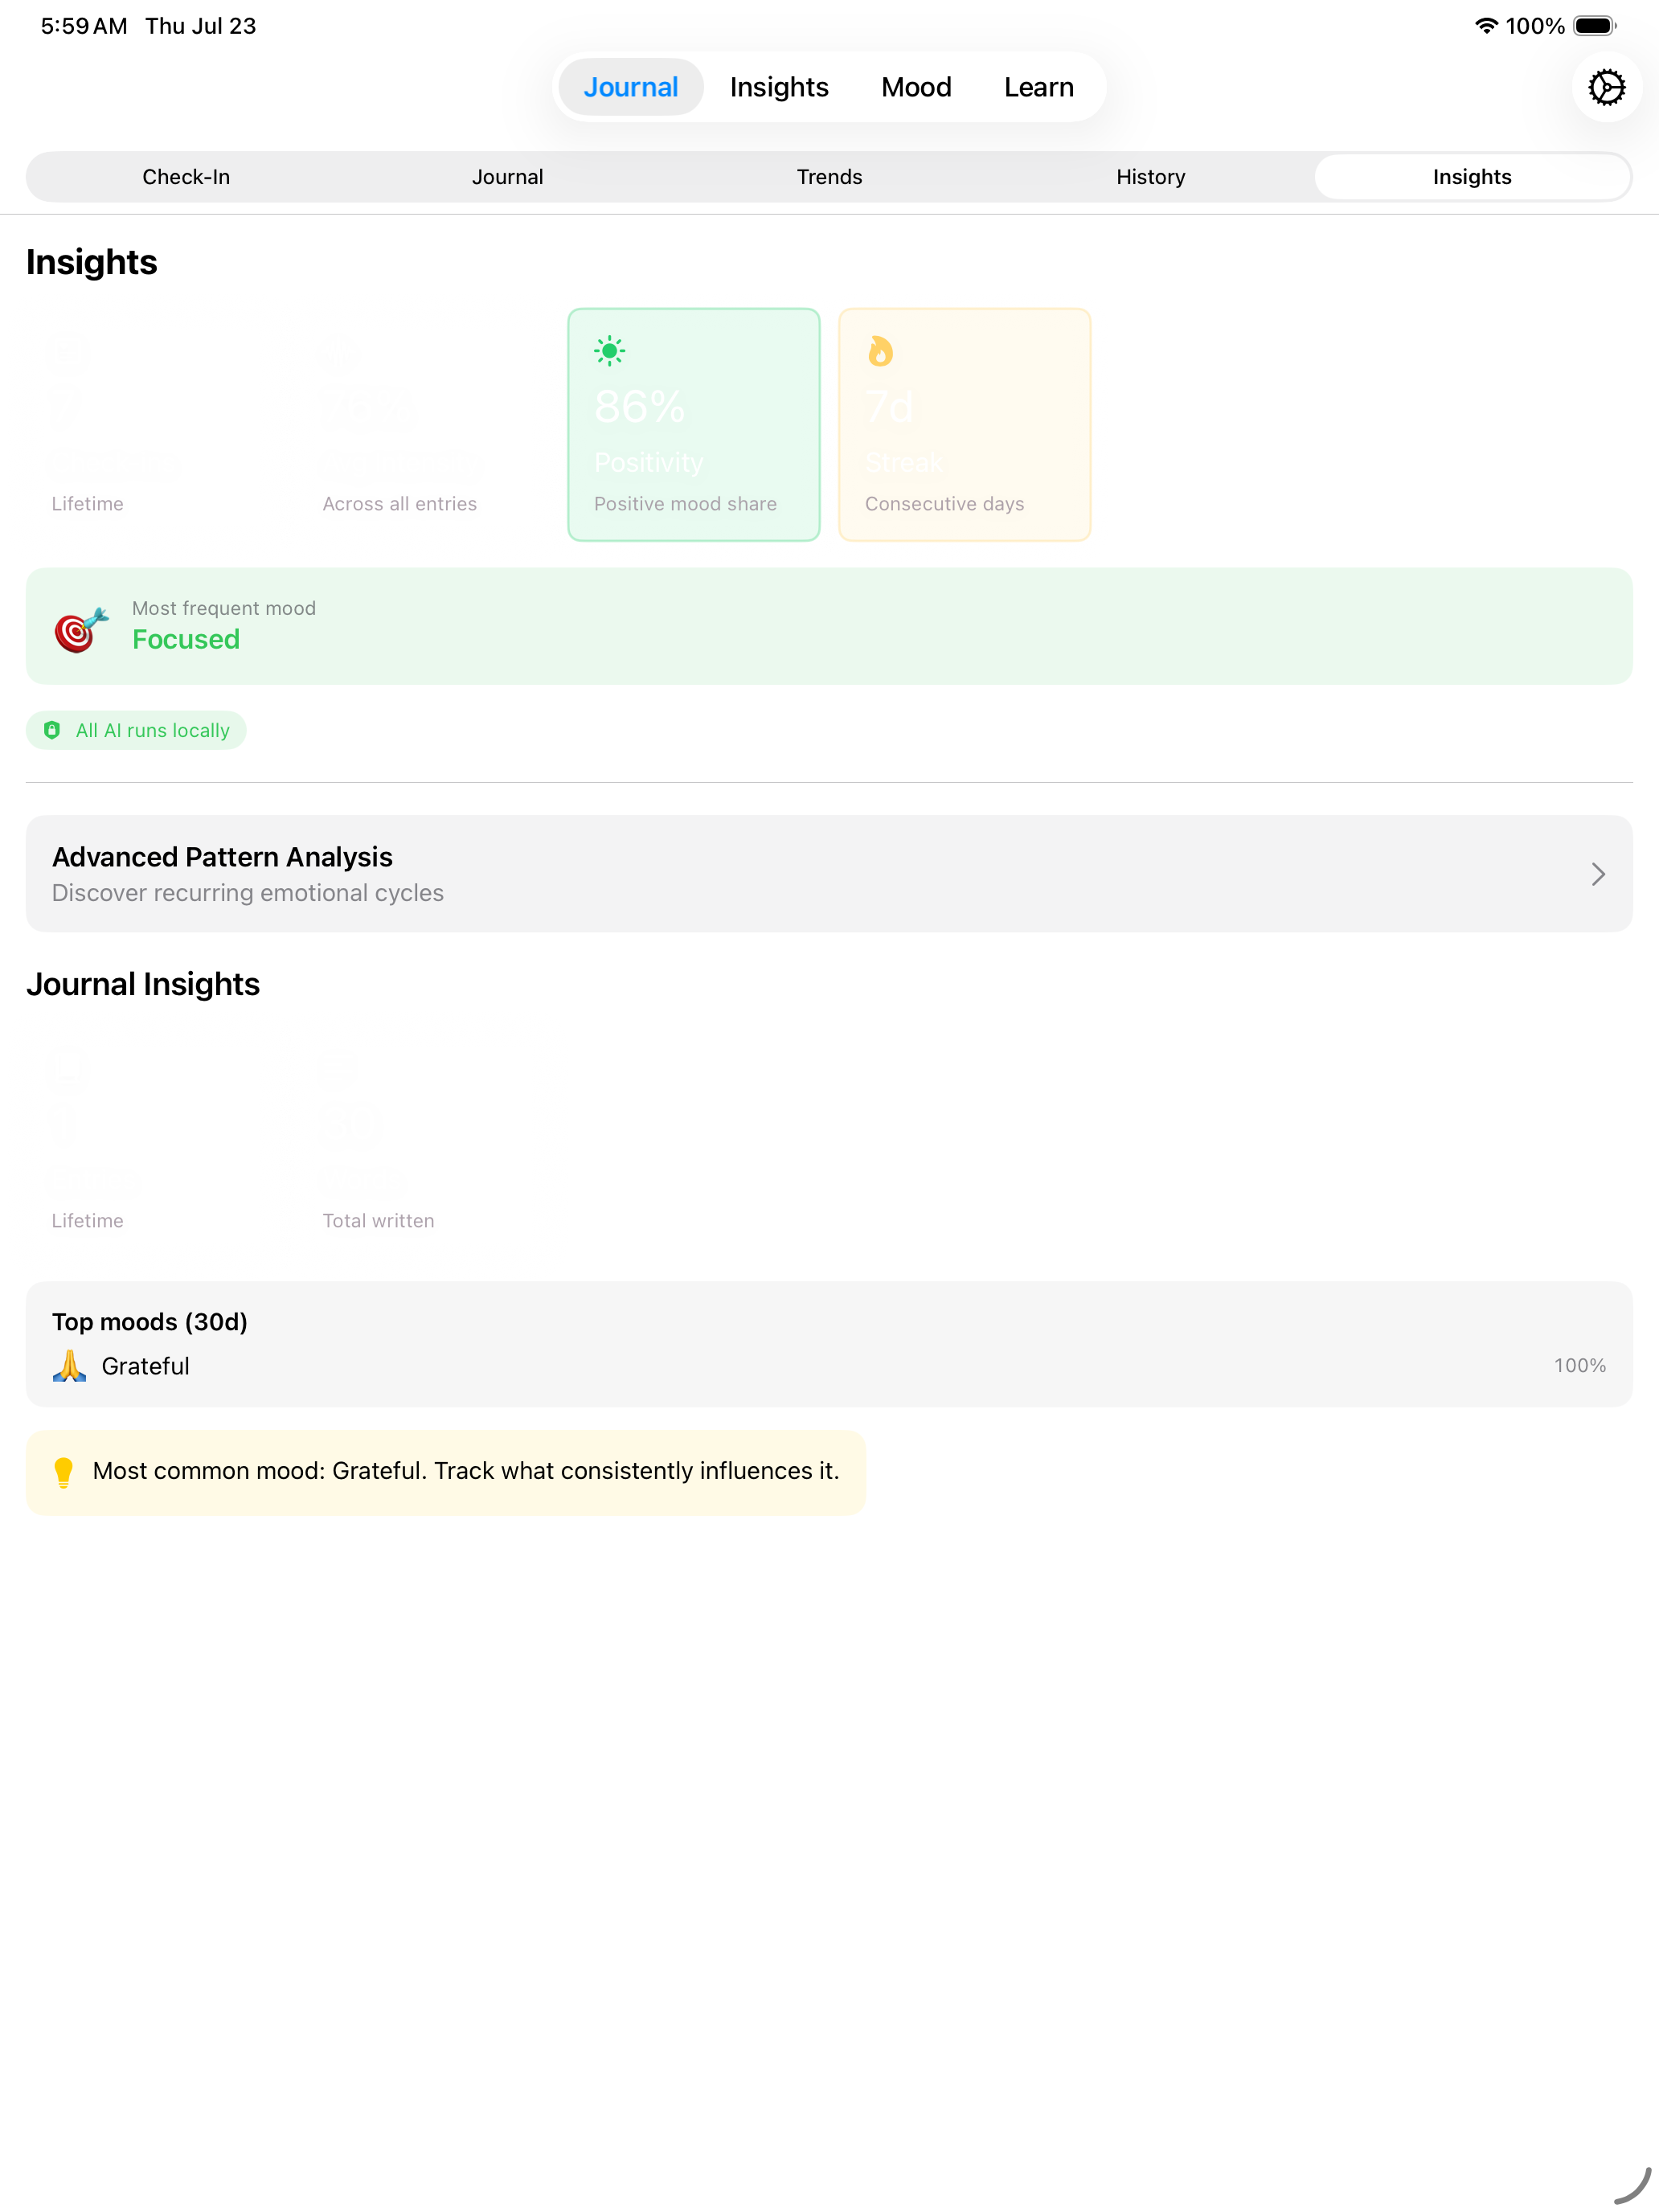Click the All AI runs locally badge

point(136,730)
